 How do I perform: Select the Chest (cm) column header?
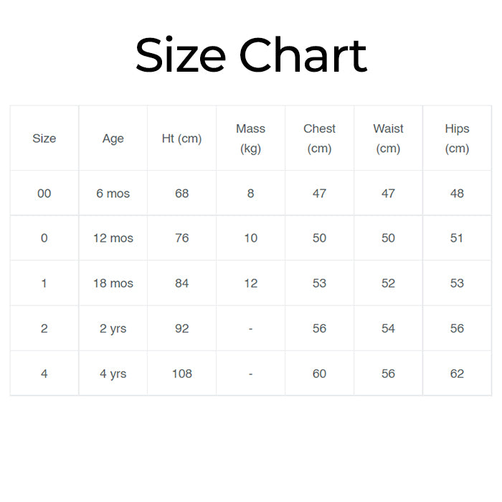tap(319, 138)
